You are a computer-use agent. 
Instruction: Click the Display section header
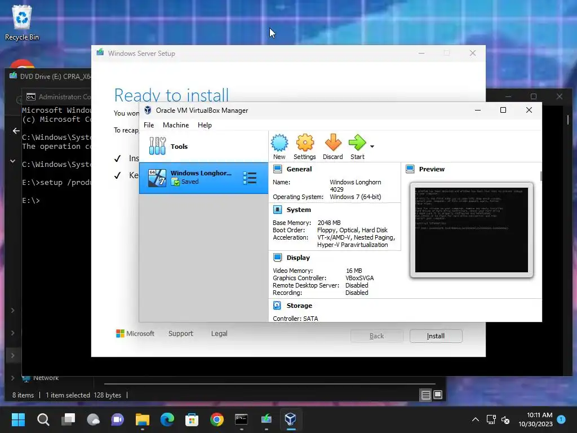[x=298, y=258]
